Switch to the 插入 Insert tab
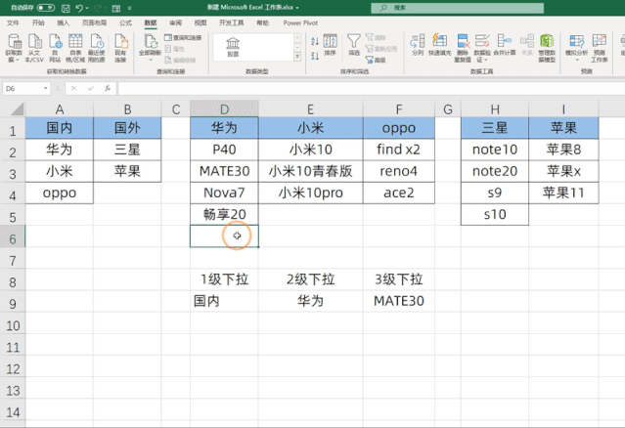625x428 pixels. click(63, 22)
